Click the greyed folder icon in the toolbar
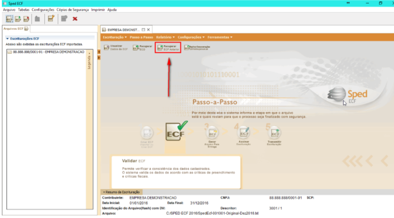Screen dimensions: 394x218 37,19
